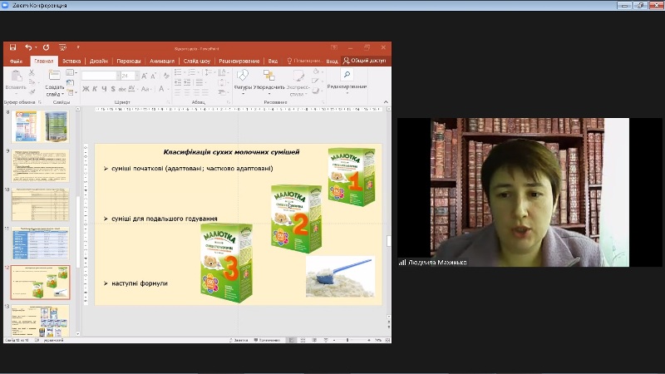Click the Express styles (Экспресс-стили) icon
The width and height of the screenshot is (665, 374).
coord(298,76)
